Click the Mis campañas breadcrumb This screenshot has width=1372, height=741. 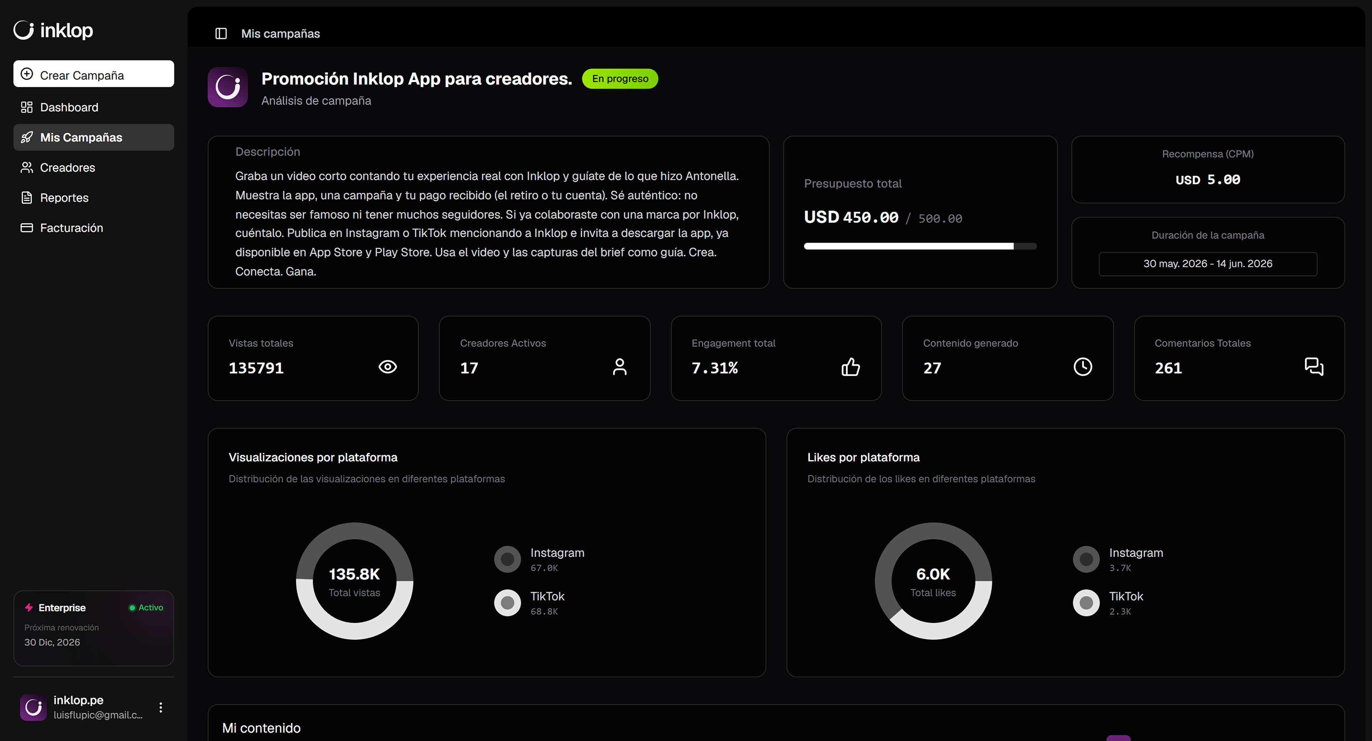(281, 34)
